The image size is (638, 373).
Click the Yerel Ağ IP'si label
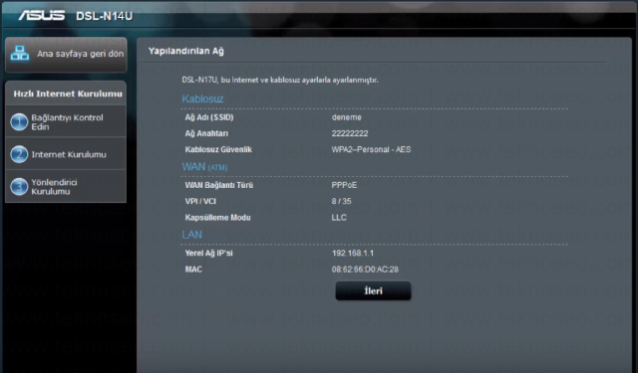tap(208, 254)
